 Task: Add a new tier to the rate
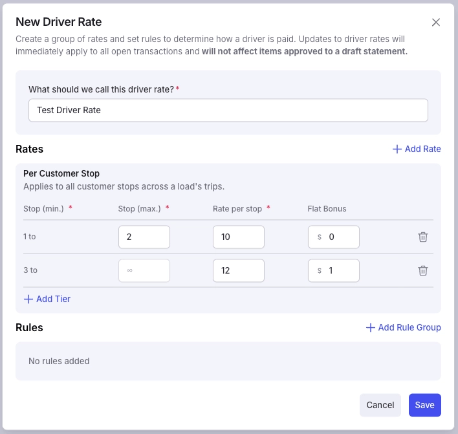pos(47,299)
